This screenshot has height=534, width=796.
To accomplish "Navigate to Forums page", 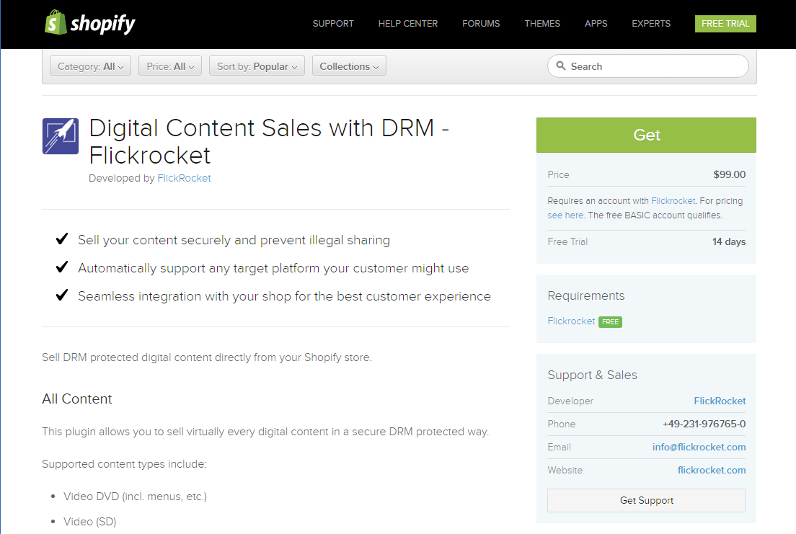I will pos(481,24).
